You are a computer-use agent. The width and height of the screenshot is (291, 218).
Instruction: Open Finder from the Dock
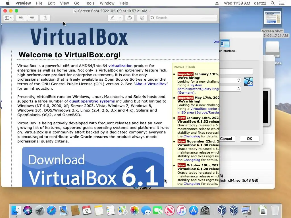click(16, 210)
